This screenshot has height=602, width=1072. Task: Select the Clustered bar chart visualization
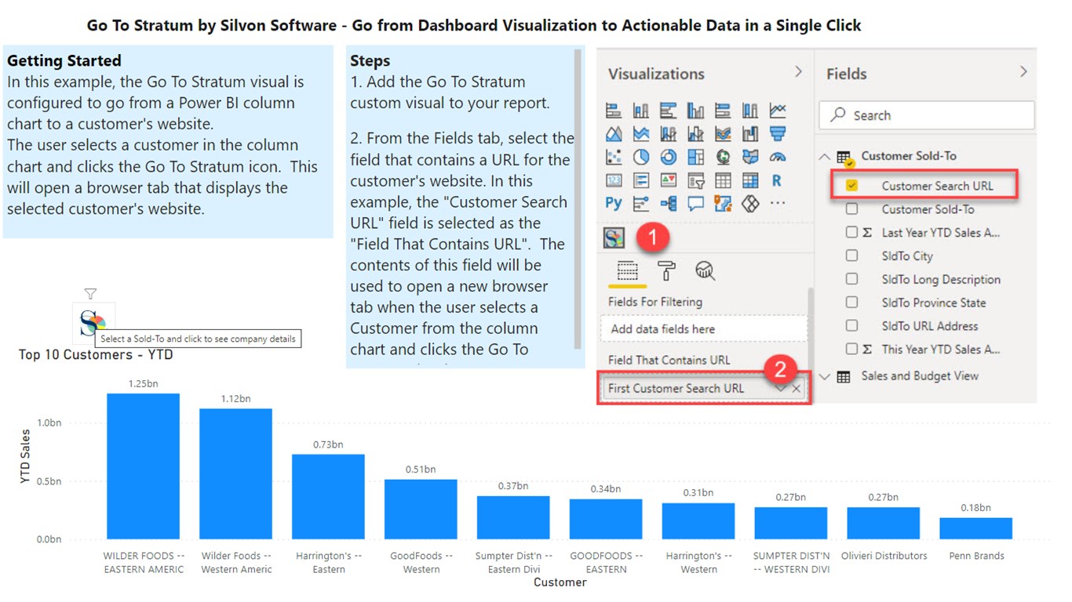pyautogui.click(x=669, y=111)
